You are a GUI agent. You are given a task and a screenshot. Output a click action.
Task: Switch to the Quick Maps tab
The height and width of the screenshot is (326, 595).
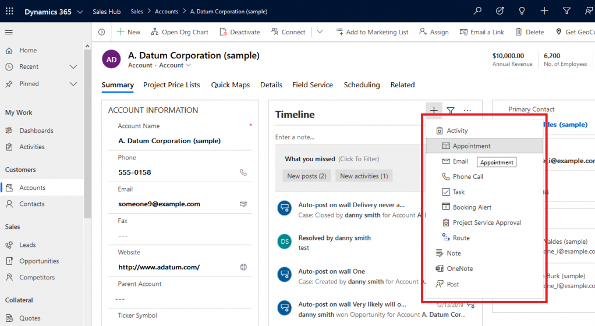click(x=231, y=85)
